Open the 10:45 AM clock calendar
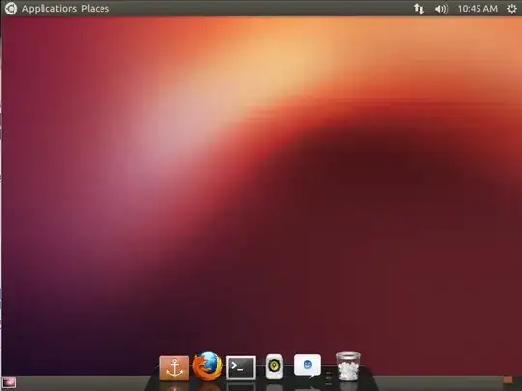522x391 pixels. click(478, 9)
